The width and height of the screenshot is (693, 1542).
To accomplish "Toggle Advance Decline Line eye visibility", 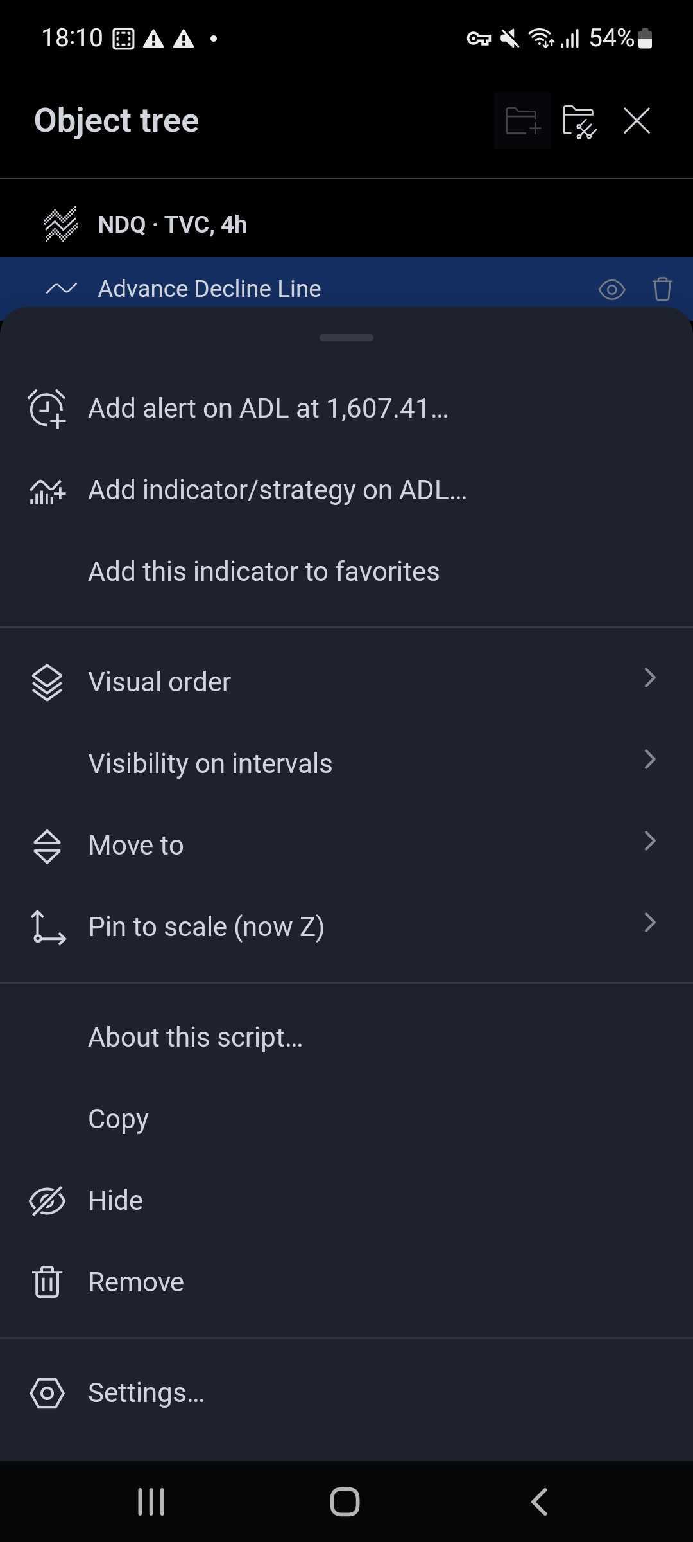I will (612, 290).
